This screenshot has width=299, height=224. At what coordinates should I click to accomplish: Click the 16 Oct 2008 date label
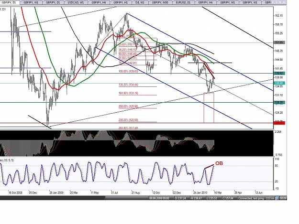(15, 193)
